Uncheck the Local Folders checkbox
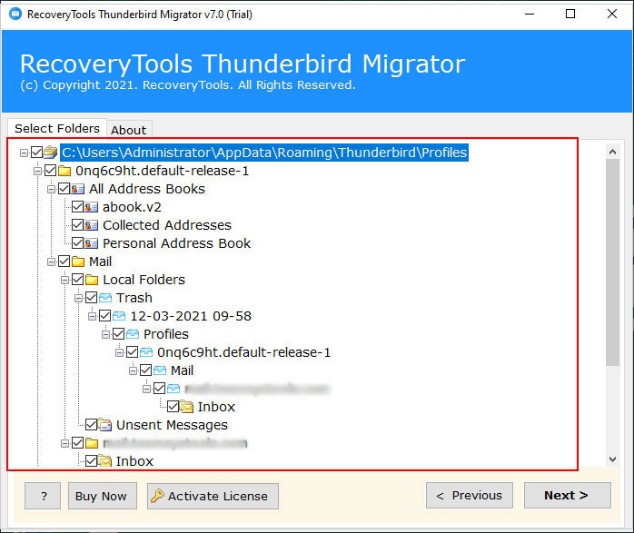Viewport: 634px width, 533px height. click(77, 280)
